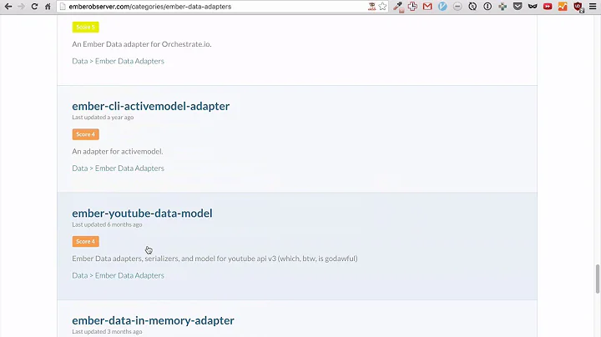Open the red clock-cross extension
This screenshot has height=337, width=601.
point(412,6)
